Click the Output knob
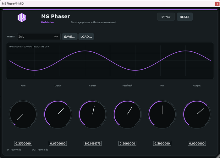 [197, 114]
